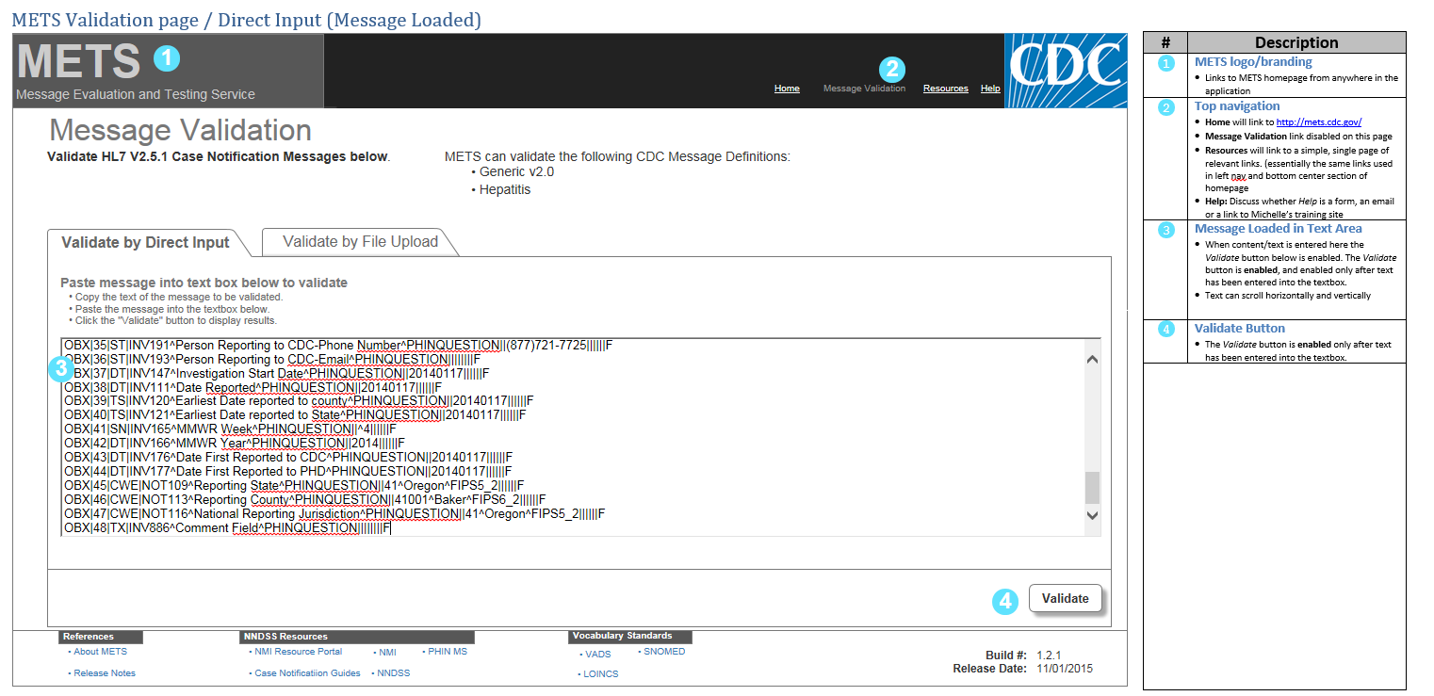Click the OBX|35 Phone Number line

tap(337, 345)
